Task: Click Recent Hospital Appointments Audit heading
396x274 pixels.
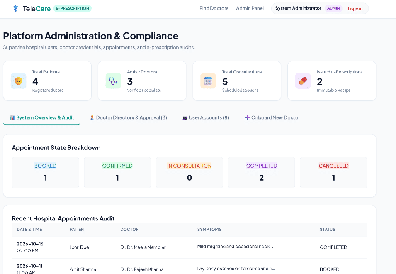Action: pyautogui.click(x=63, y=218)
